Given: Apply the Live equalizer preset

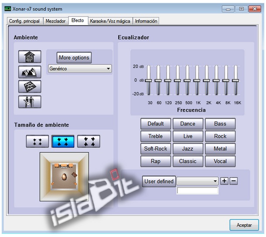Looking at the screenshot, I should [188, 136].
